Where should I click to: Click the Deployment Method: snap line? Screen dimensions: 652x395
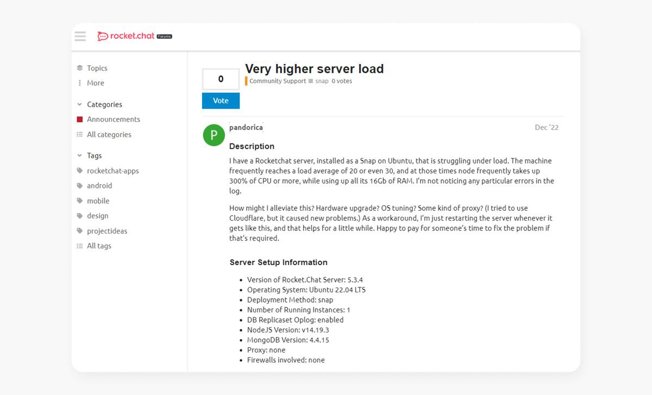pyautogui.click(x=290, y=300)
